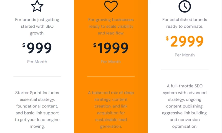Click the $1999 price on orange card

113,48
